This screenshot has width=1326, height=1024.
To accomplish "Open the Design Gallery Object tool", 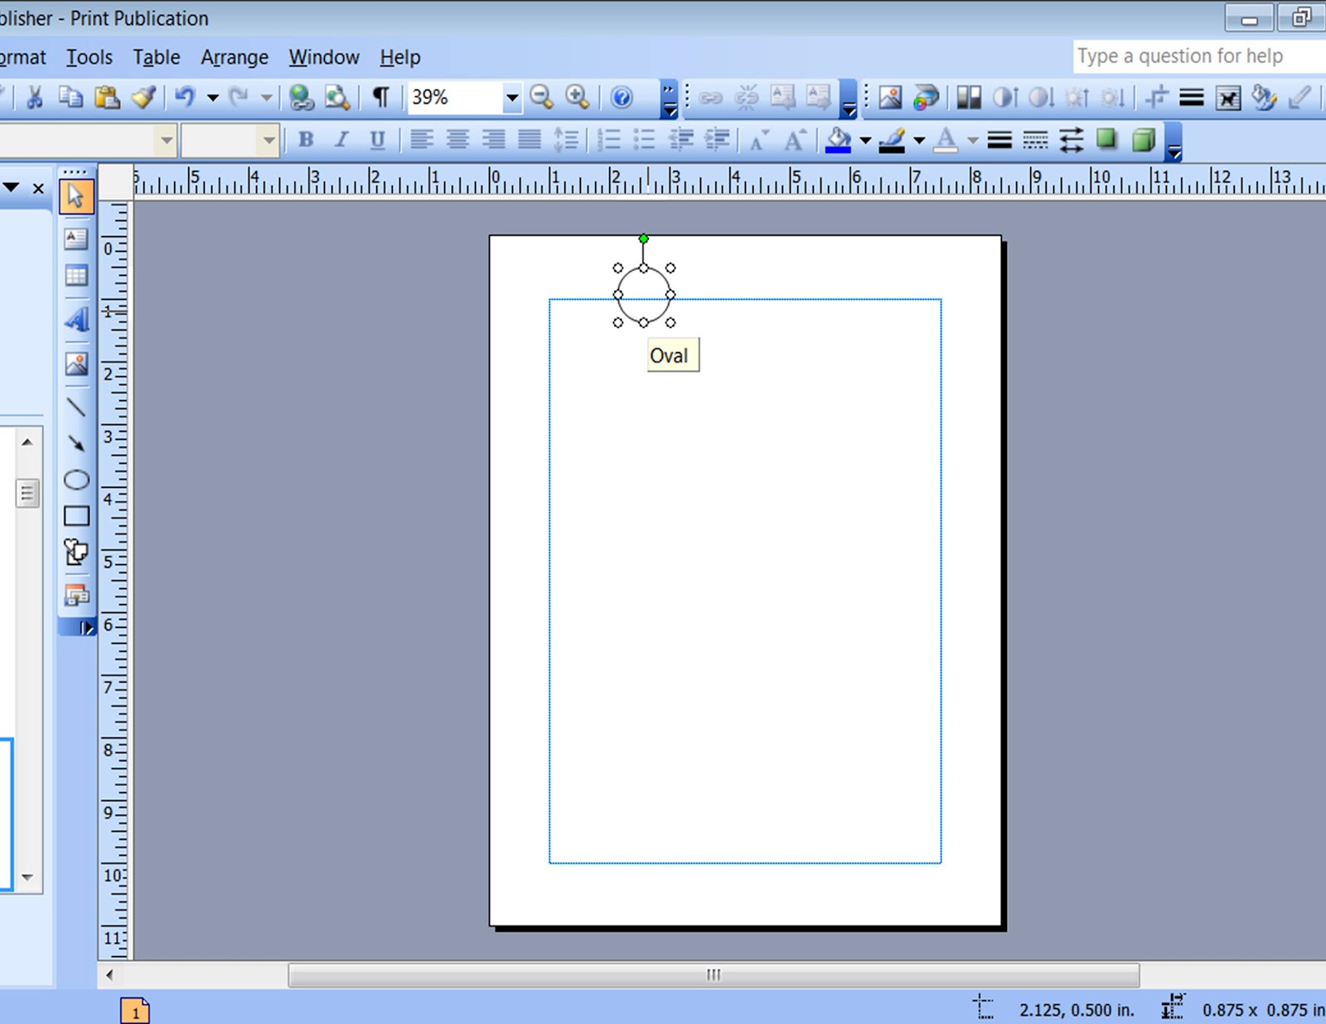I will coord(76,595).
